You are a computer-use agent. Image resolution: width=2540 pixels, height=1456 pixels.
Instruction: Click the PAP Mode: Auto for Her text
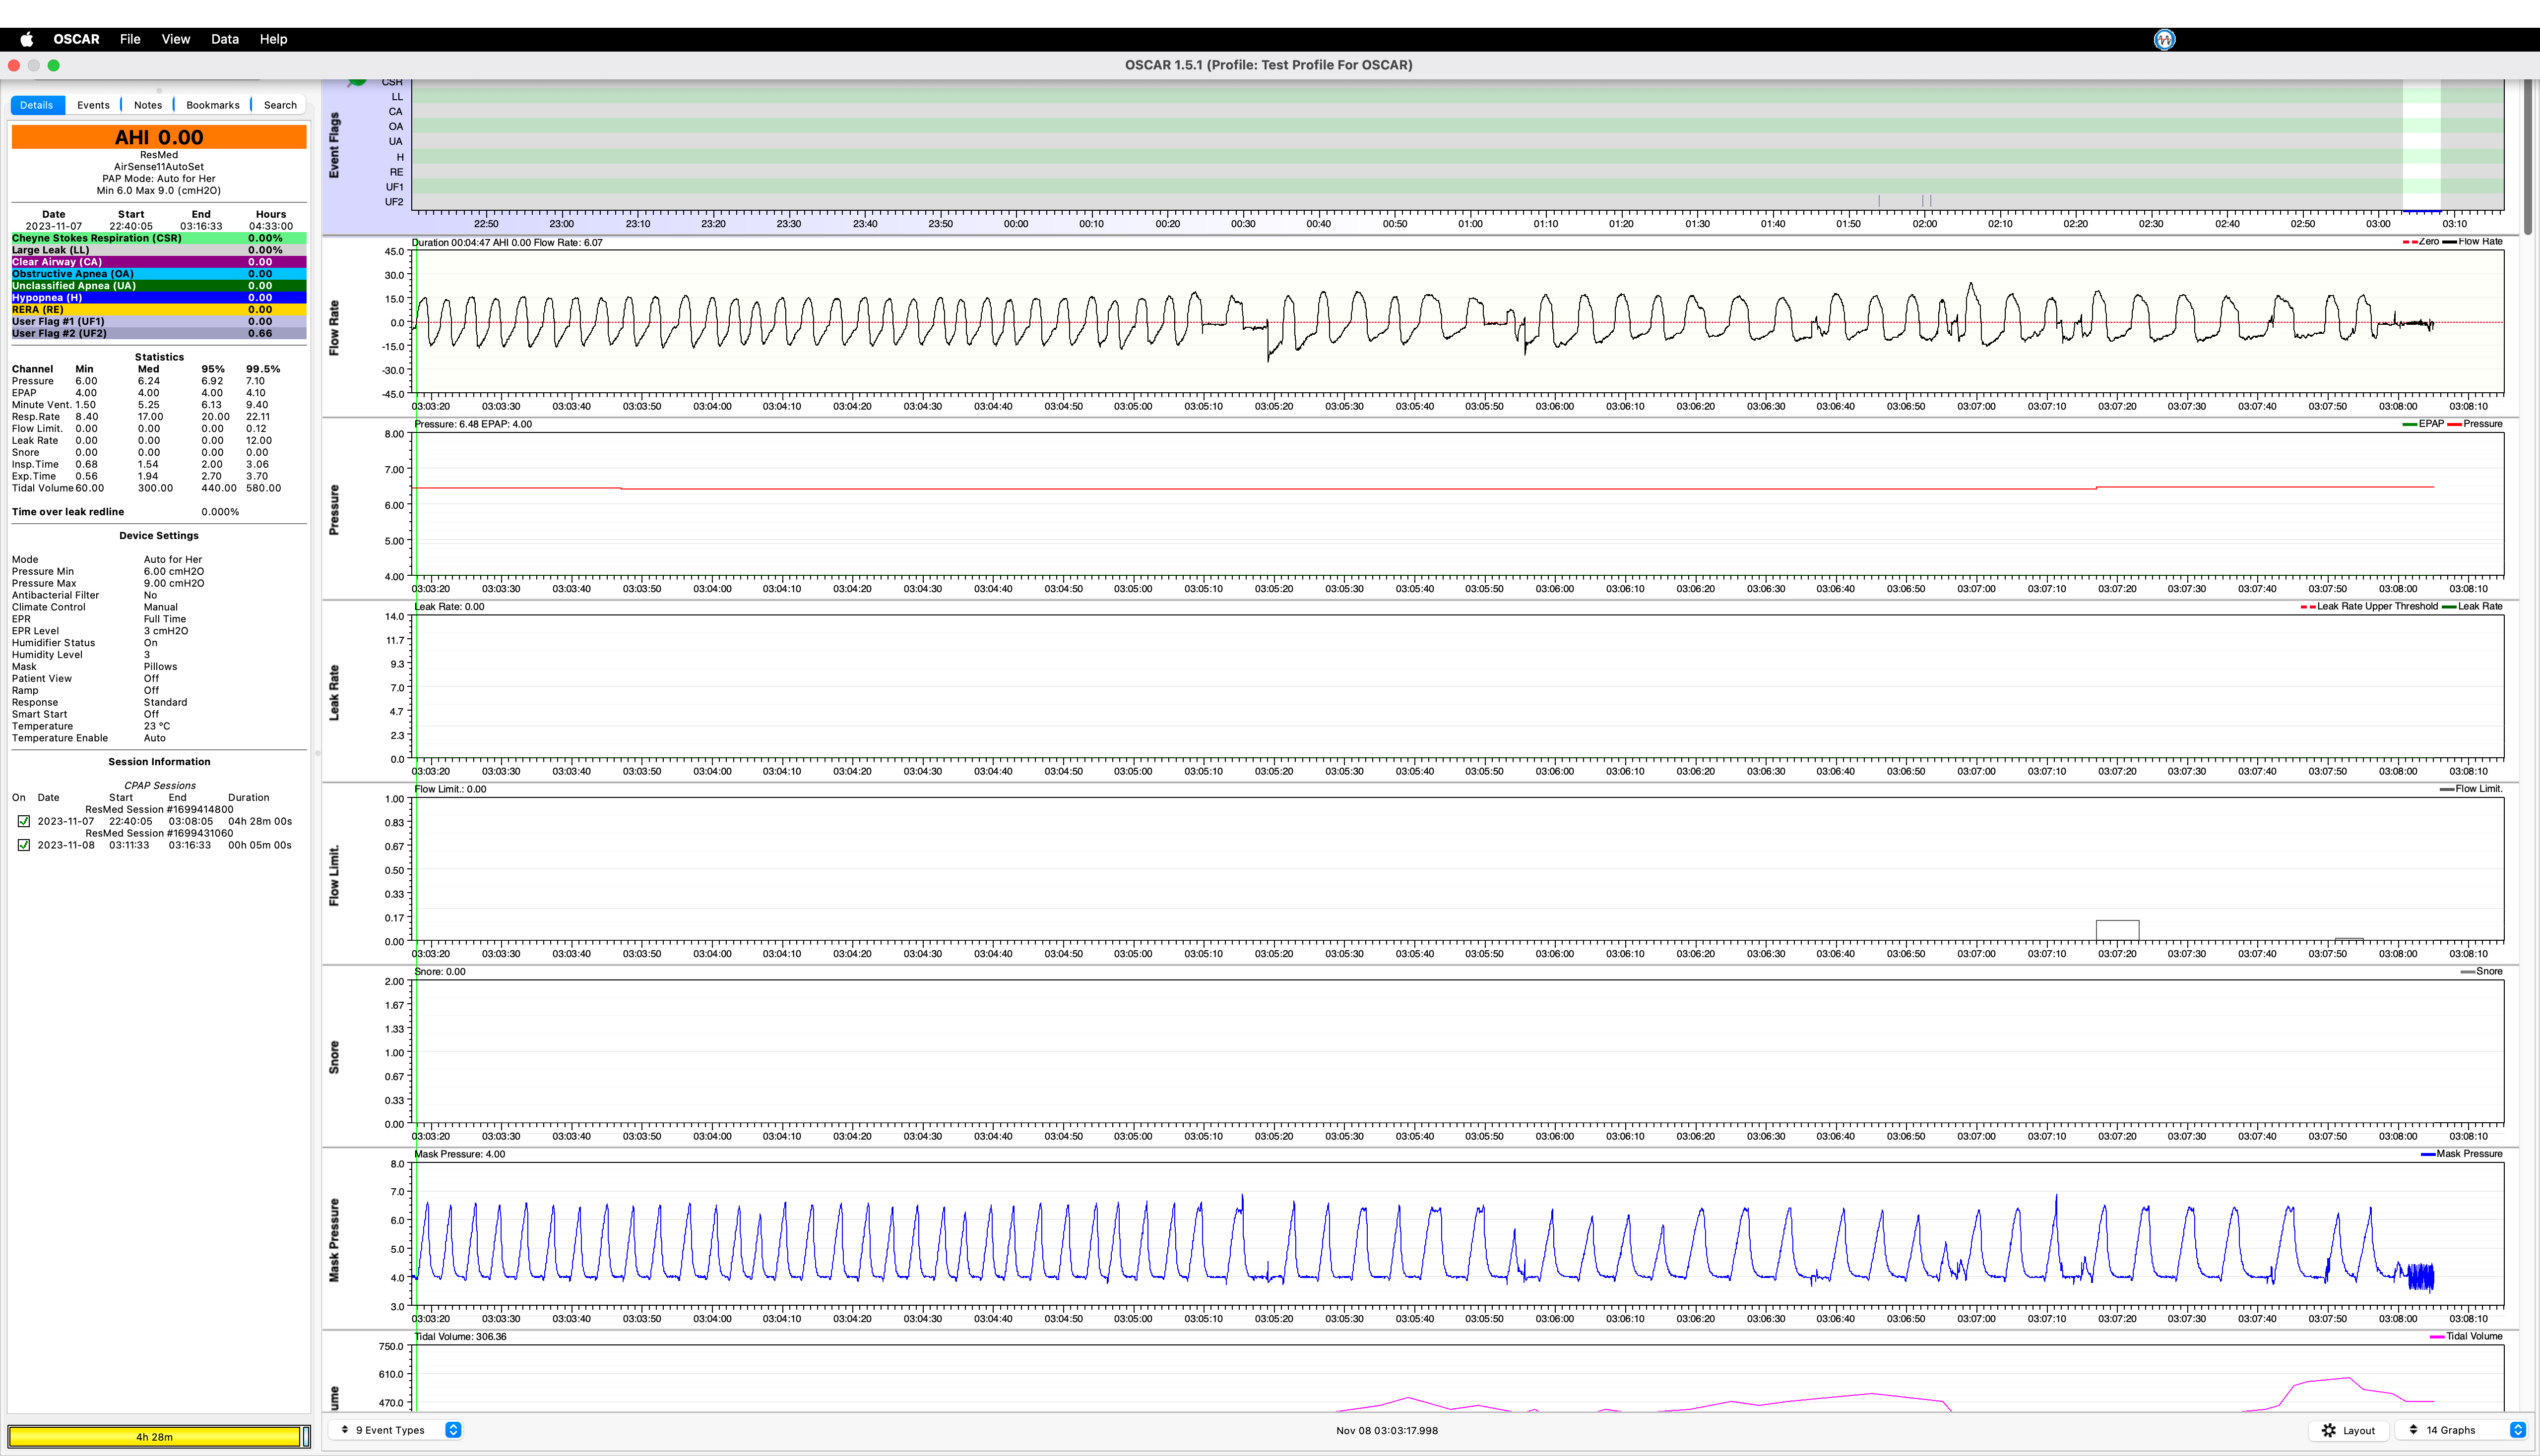coord(159,179)
